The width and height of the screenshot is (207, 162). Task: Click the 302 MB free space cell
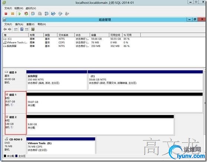[x=115, y=46]
